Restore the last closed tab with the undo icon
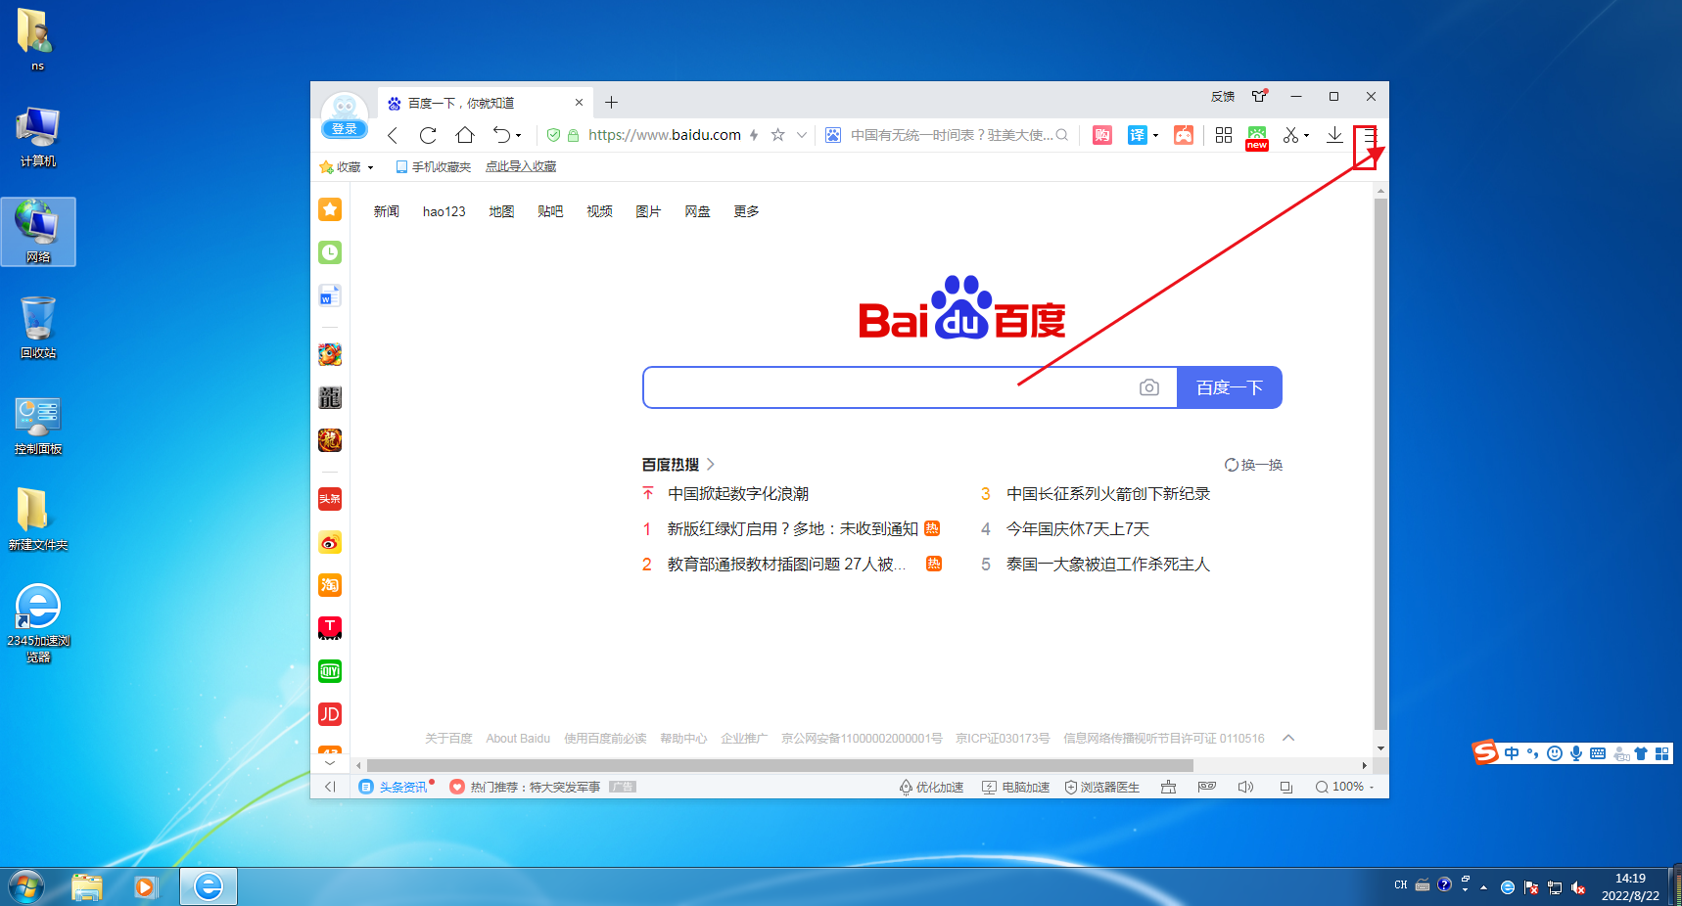Image resolution: width=1682 pixels, height=906 pixels. (500, 135)
